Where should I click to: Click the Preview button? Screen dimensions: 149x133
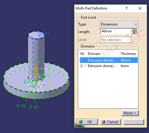[134, 122]
